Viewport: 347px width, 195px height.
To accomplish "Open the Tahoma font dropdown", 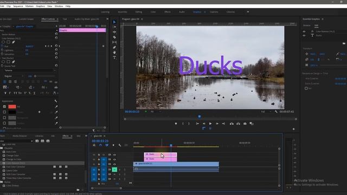I will pyautogui.click(x=30, y=70).
